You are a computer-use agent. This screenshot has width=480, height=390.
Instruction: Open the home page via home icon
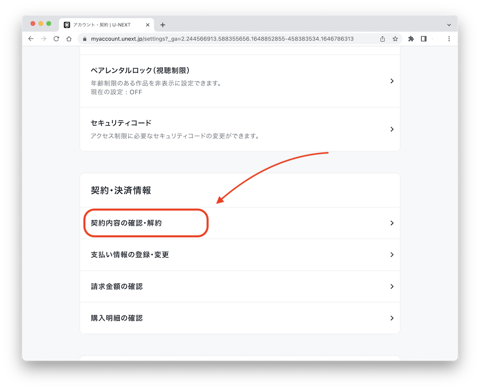(x=69, y=39)
